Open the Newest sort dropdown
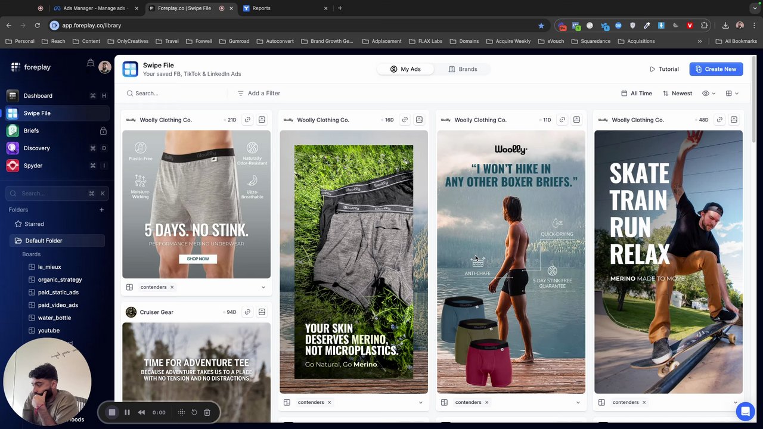This screenshot has height=429, width=763. pyautogui.click(x=677, y=94)
